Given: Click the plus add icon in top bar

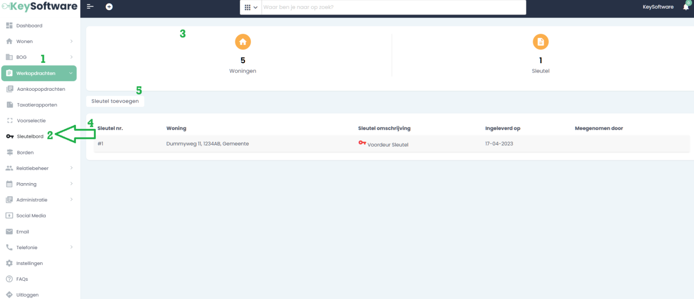Looking at the screenshot, I should (109, 7).
